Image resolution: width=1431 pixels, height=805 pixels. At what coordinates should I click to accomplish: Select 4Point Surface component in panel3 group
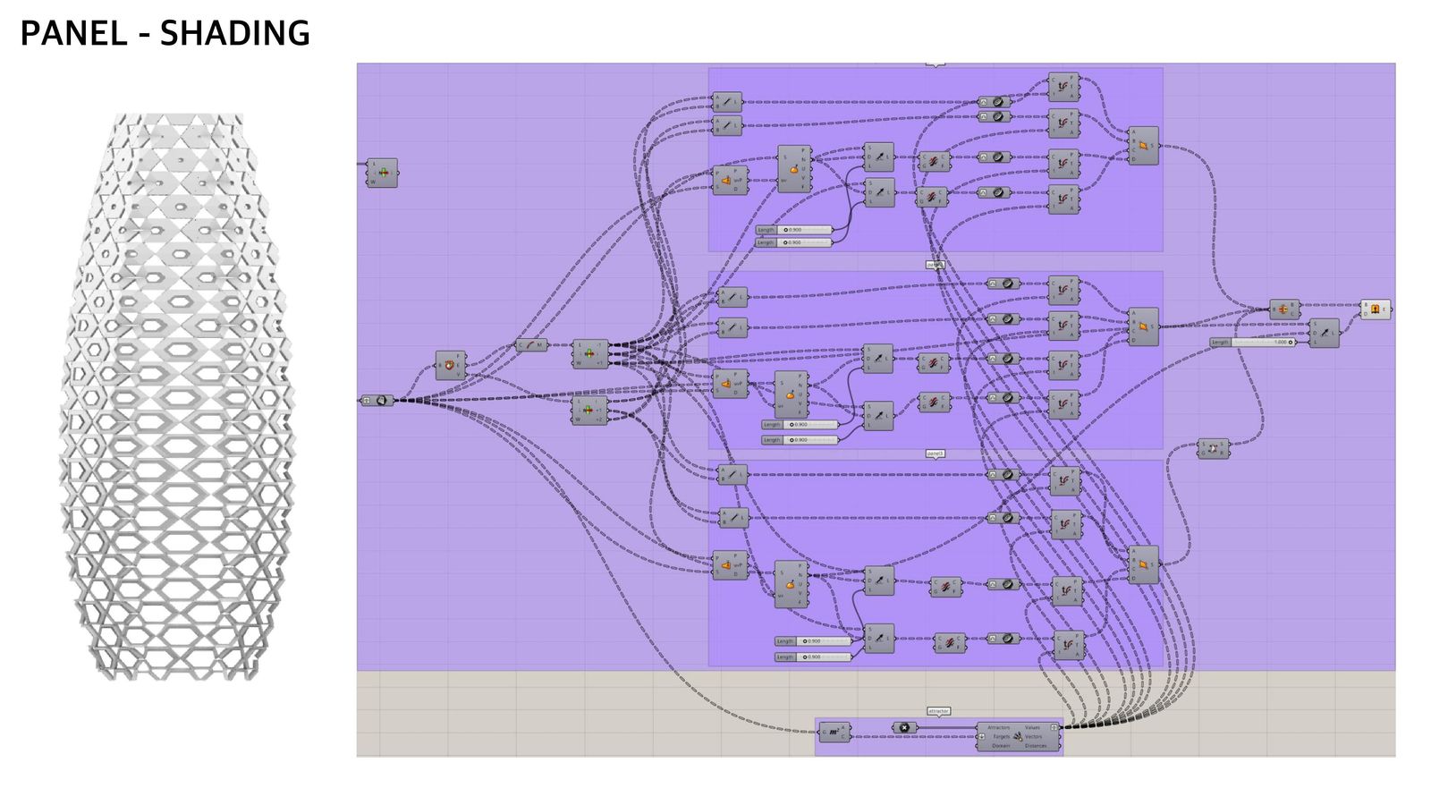click(x=1143, y=565)
